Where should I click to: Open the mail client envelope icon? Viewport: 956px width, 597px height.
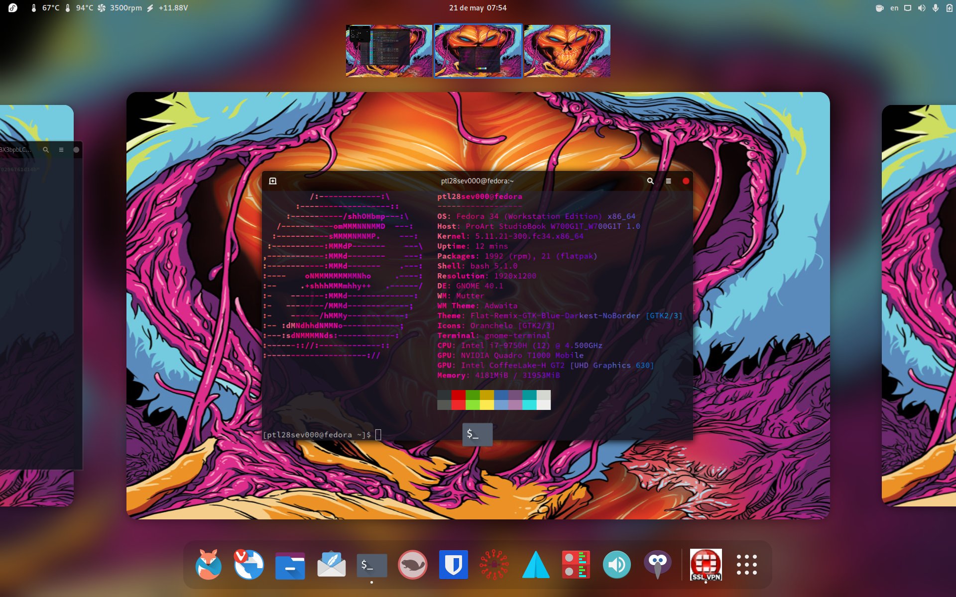pos(331,565)
